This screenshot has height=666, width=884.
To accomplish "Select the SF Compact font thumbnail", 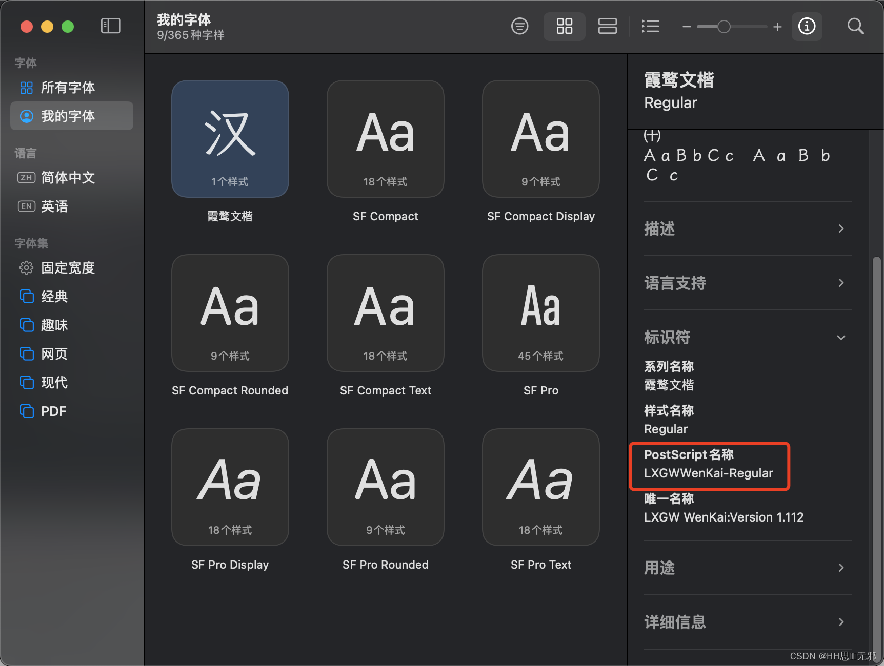I will 386,139.
